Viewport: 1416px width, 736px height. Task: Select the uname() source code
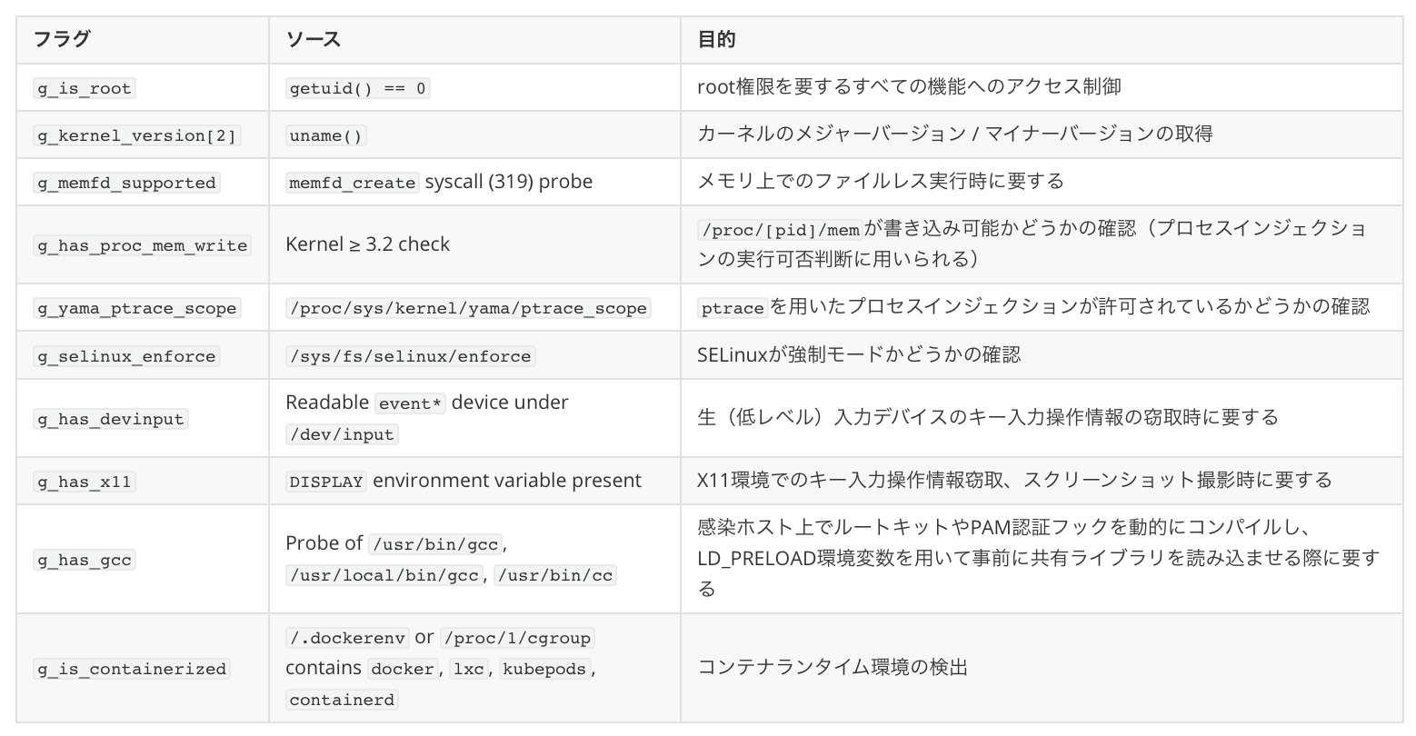326,135
